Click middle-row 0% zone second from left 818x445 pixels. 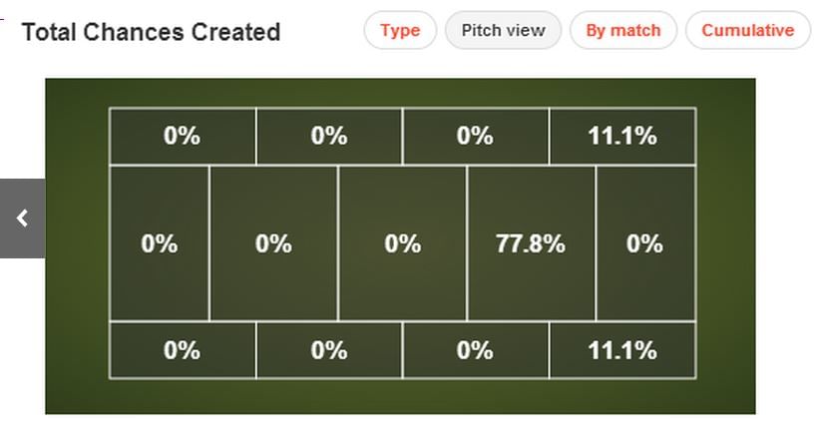[x=273, y=243]
